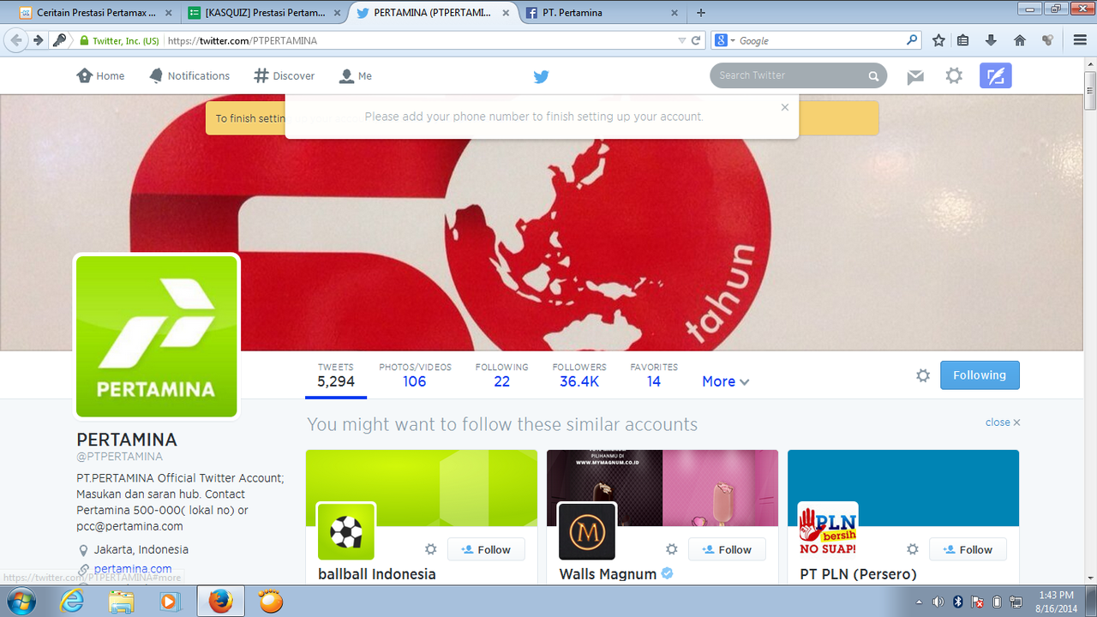Screen dimensions: 1097x617
Task: Click the search magnifier icon in Twitter
Action: (873, 76)
